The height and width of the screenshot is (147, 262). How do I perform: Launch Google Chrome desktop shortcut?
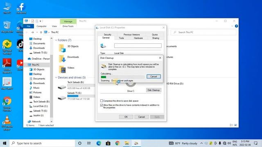pos(7,104)
